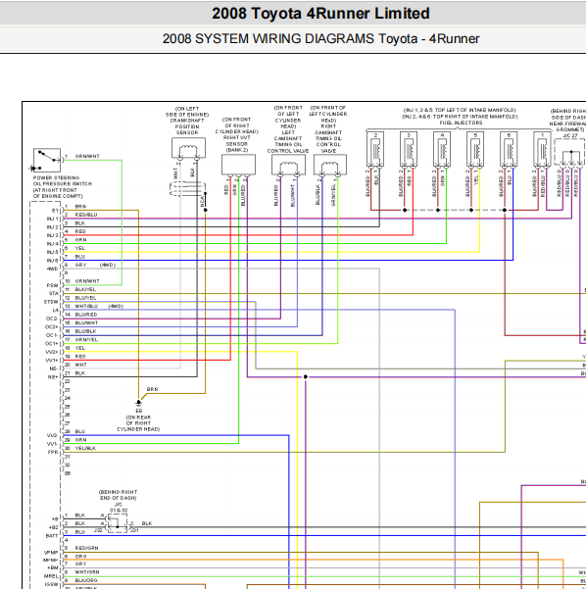Select fuel injector number 4 symbol
Image resolution: width=586 pixels, height=589 pixels.
442,149
